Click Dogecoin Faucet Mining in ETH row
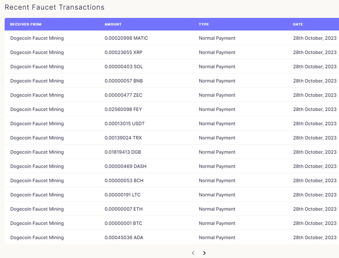This screenshot has width=339, height=258. pos(37,209)
